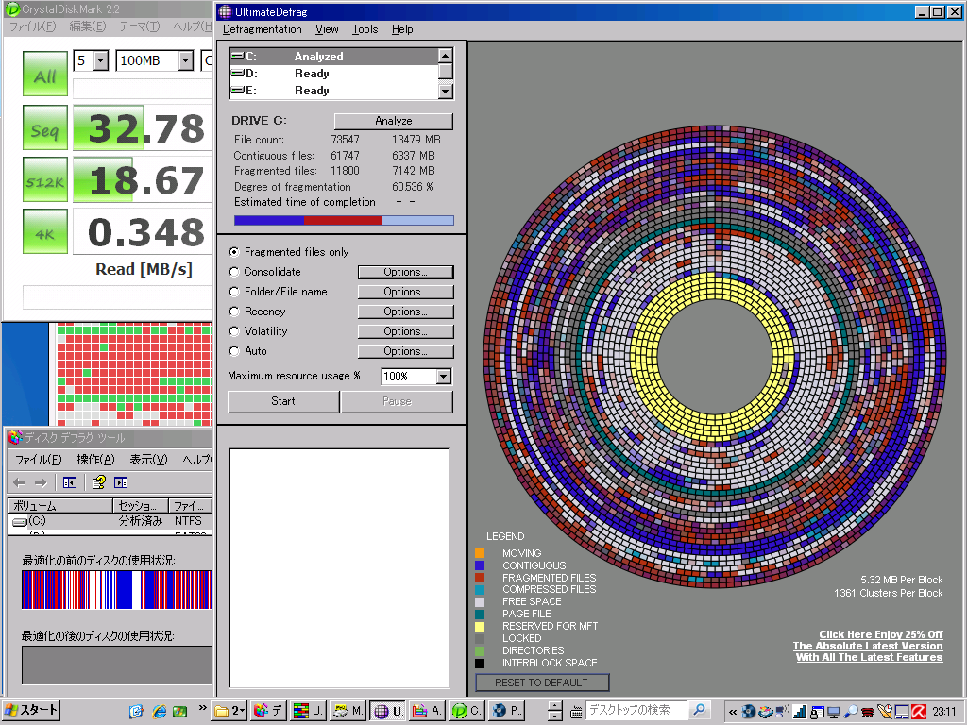Expand the 100MB test size dropdown
This screenshot has height=725, width=967.
pyautogui.click(x=184, y=60)
